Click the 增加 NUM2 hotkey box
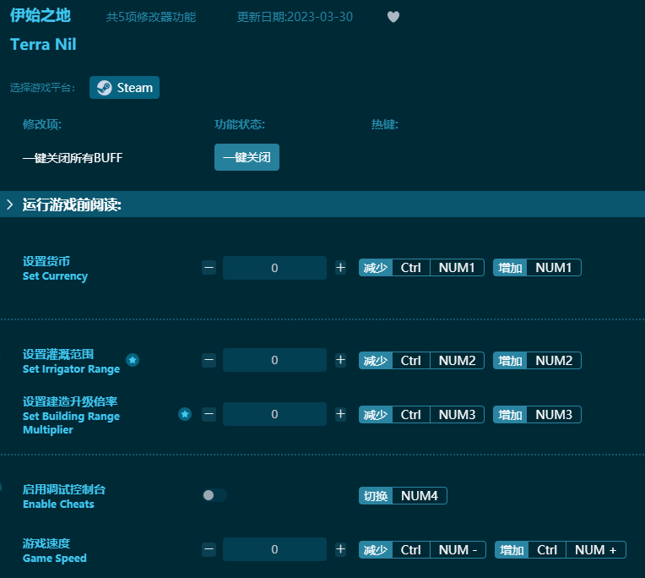Viewport: 645px width, 578px height. [537, 360]
